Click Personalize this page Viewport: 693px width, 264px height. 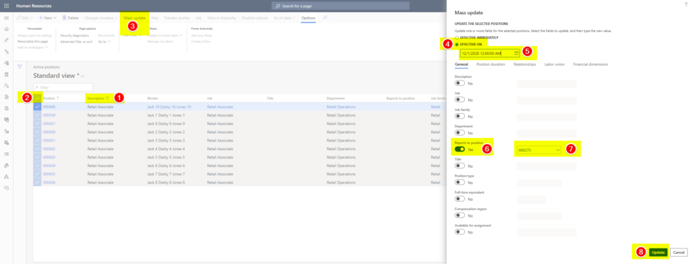[x=32, y=41]
